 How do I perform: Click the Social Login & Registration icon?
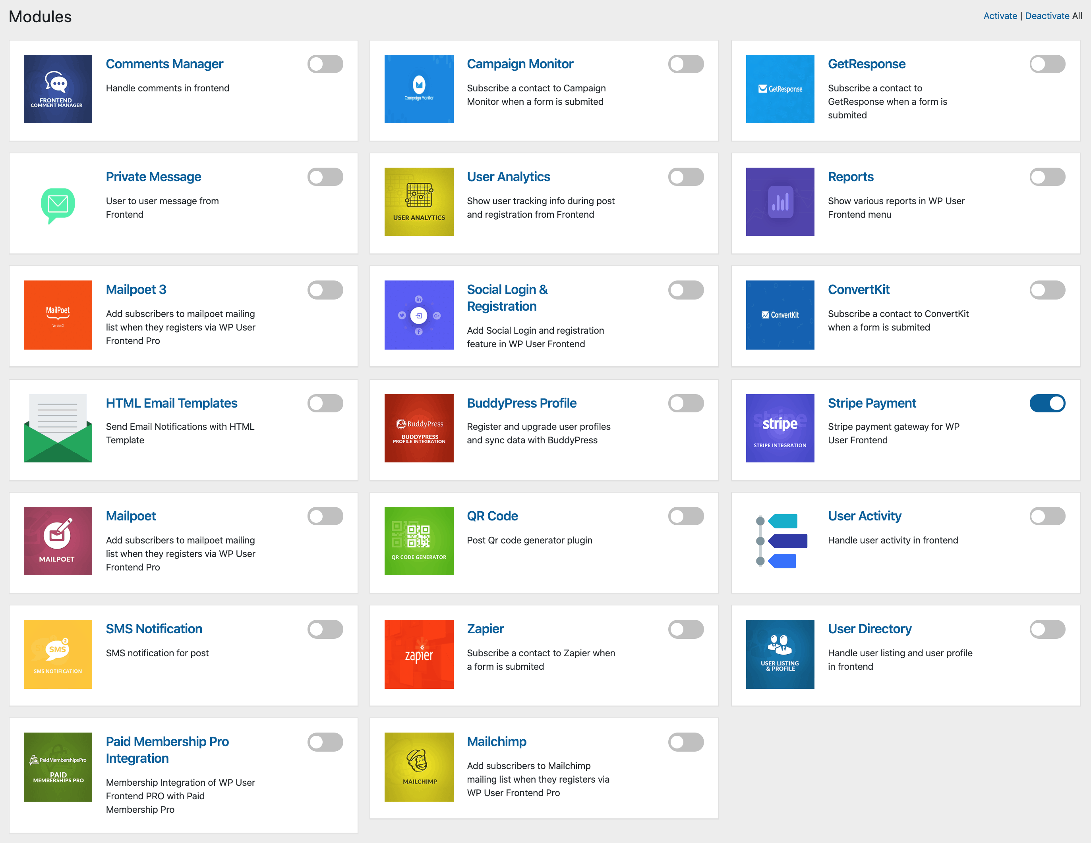[419, 315]
